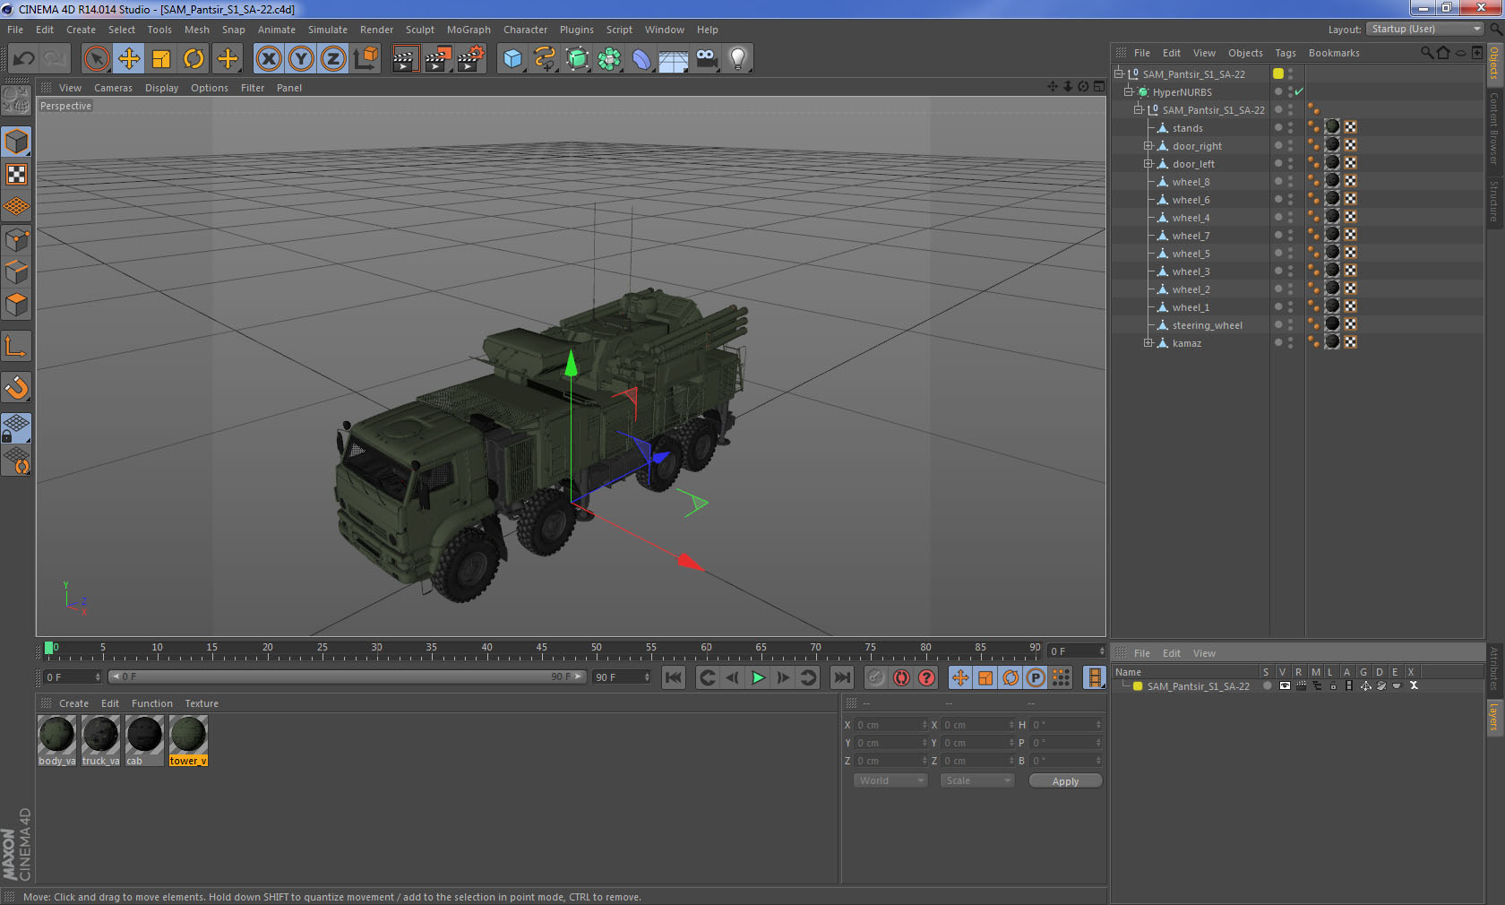
Task: Open the Character menu
Action: [525, 30]
